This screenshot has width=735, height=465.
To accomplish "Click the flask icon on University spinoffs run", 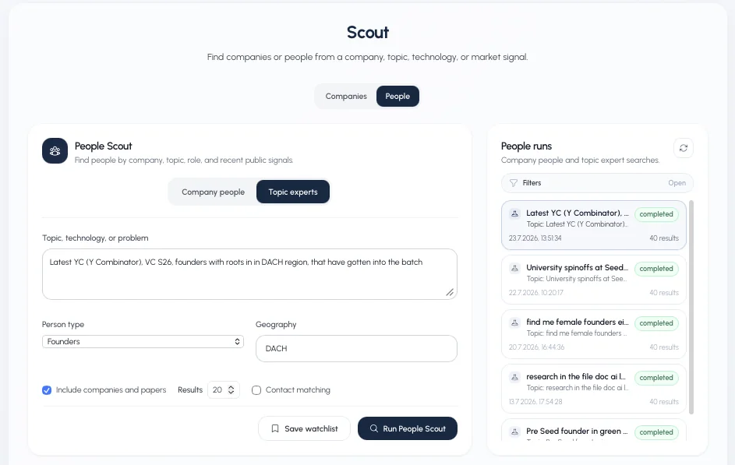I will 514,268.
